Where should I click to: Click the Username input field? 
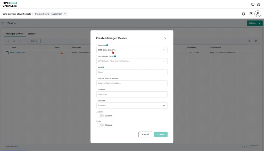(x=132, y=94)
